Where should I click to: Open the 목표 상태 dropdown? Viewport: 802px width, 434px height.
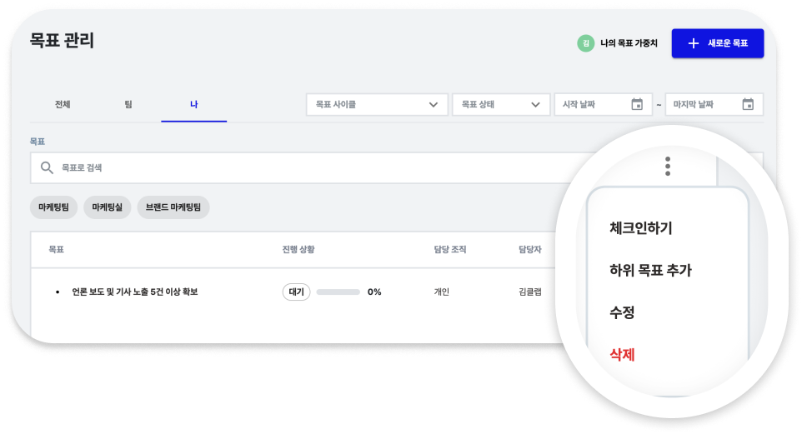click(x=501, y=104)
